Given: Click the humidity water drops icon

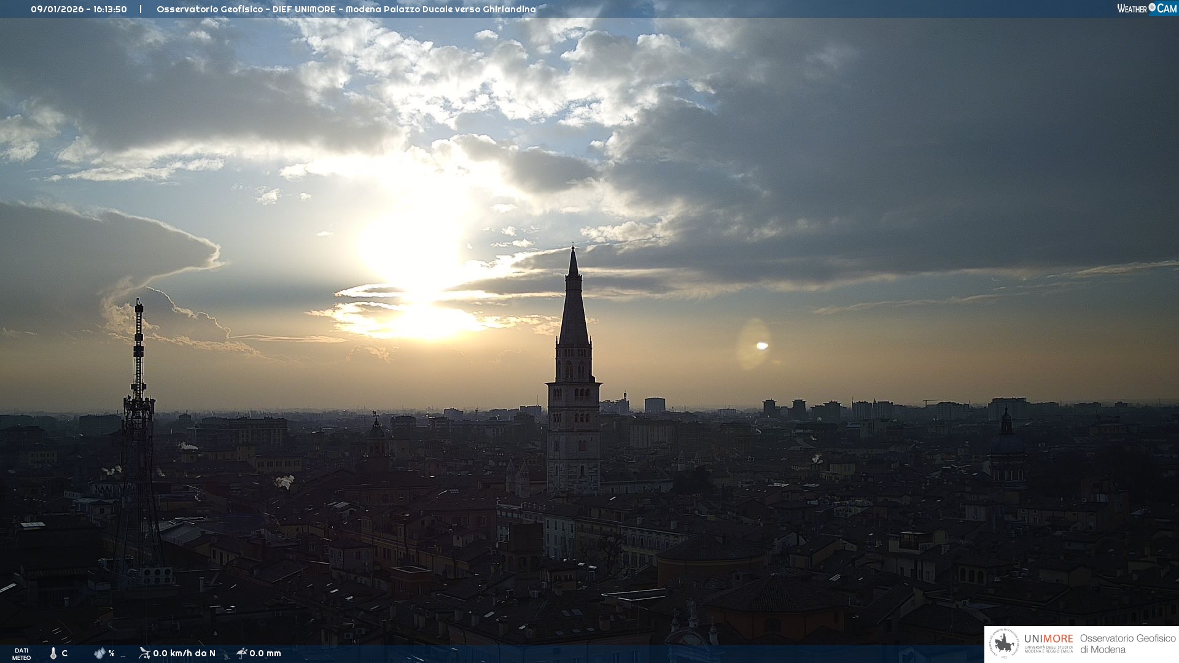Looking at the screenshot, I should point(99,653).
